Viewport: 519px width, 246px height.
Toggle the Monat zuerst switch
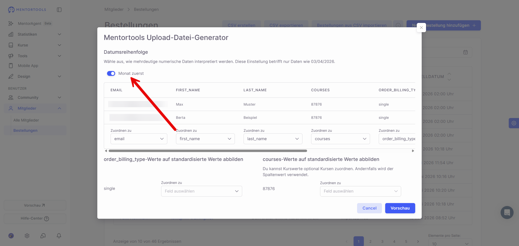click(x=111, y=73)
